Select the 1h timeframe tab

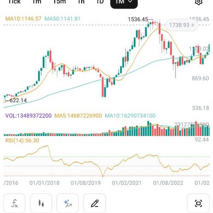click(x=81, y=2)
